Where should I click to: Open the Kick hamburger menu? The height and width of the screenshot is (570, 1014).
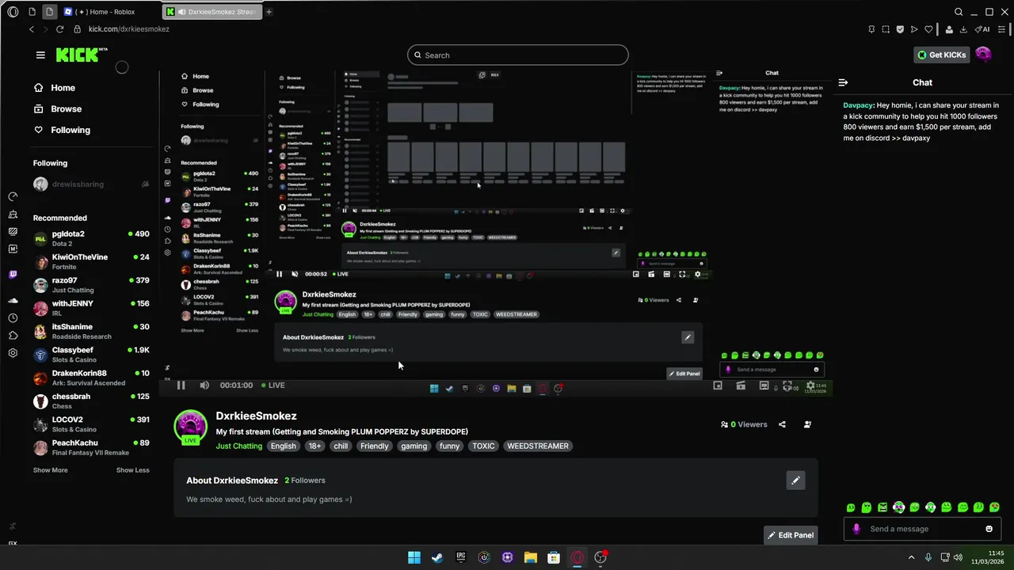[40, 55]
